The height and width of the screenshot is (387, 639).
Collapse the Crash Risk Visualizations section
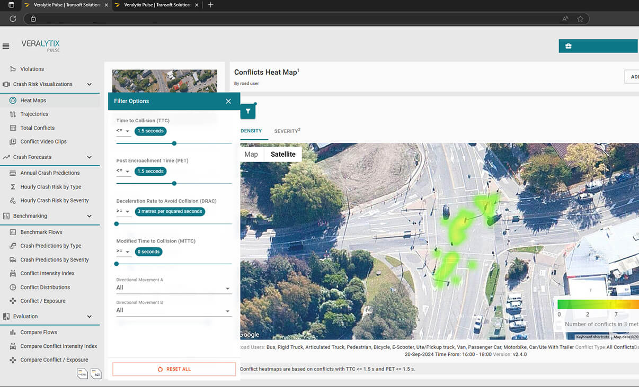[89, 84]
